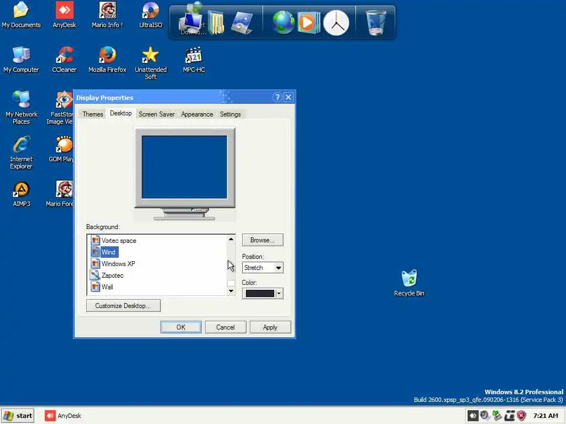The width and height of the screenshot is (566, 424).
Task: Click the Apply button
Action: [270, 327]
